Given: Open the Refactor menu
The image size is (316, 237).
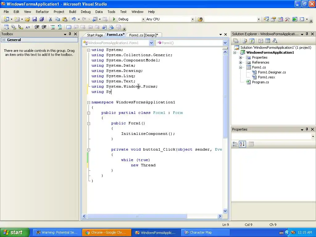Looking at the screenshot, I should (x=42, y=12).
